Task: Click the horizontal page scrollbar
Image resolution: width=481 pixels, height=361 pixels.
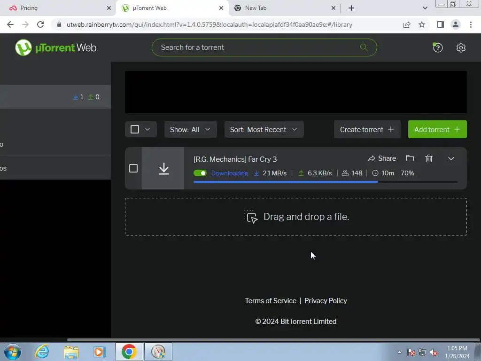Action: [x=273, y=340]
